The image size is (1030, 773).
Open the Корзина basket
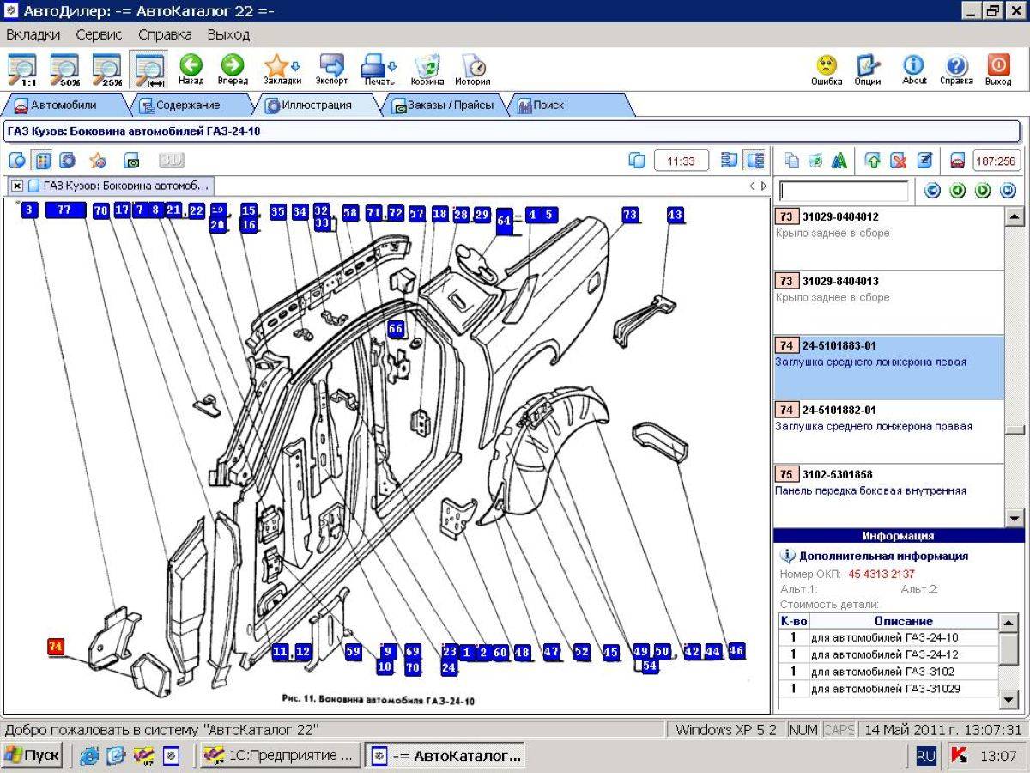[427, 70]
